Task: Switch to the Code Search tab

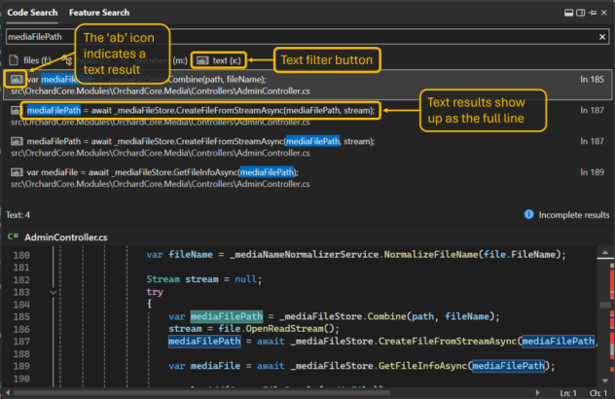Action: click(30, 13)
